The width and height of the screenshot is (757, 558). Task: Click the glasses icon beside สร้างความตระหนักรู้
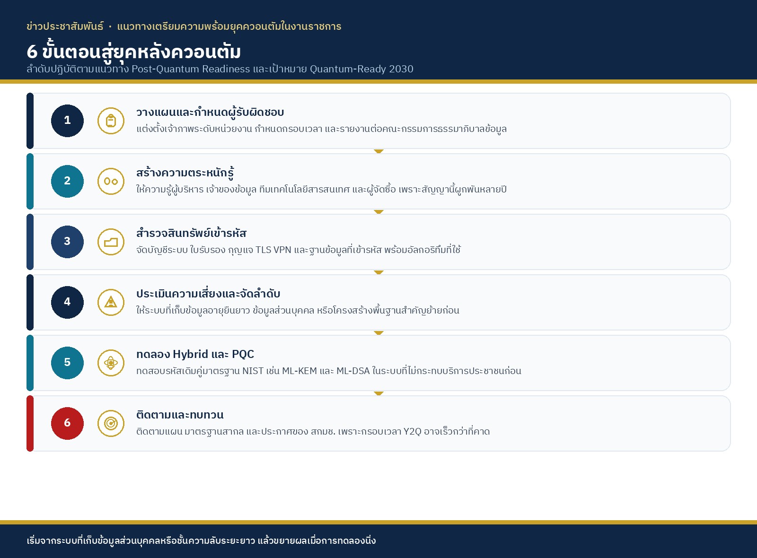111,181
